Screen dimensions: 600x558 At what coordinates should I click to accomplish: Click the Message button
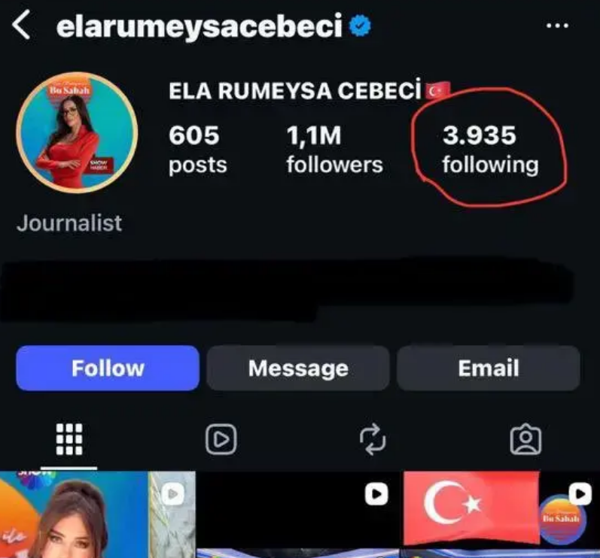pos(298,368)
